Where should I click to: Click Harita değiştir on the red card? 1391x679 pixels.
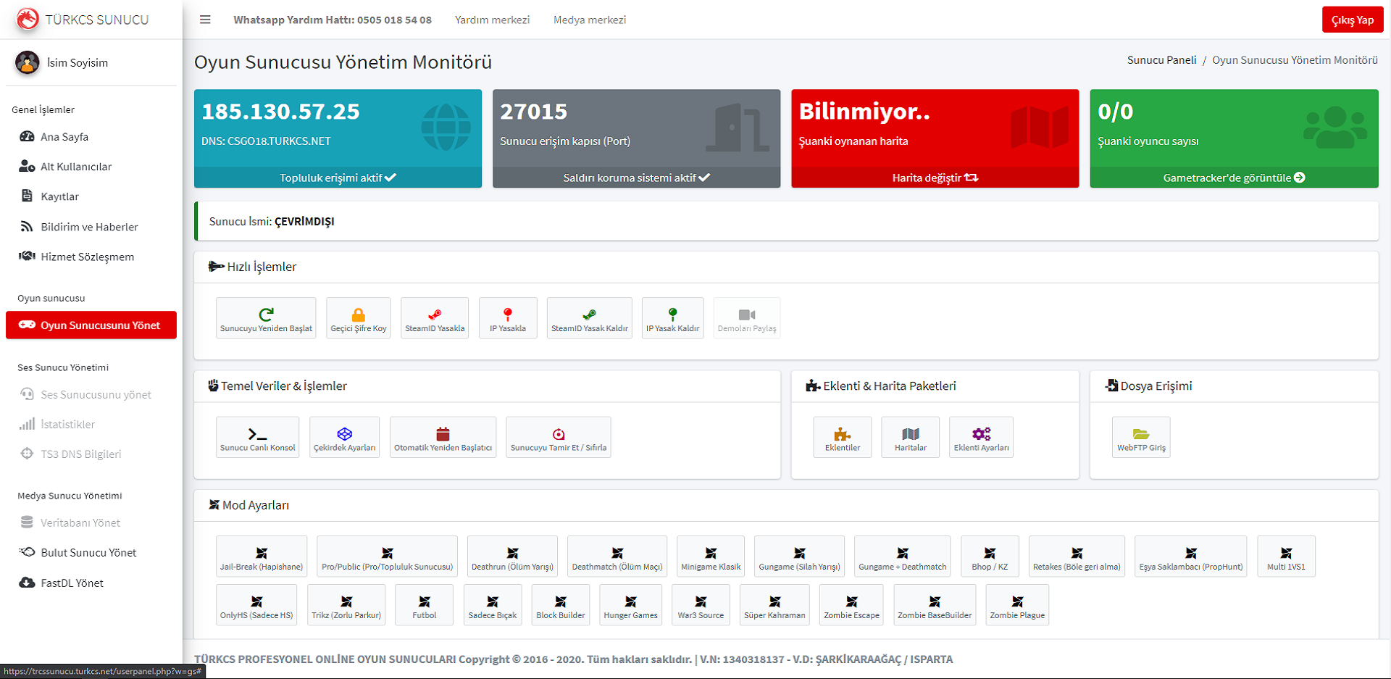pyautogui.click(x=935, y=178)
